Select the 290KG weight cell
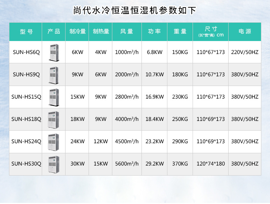 [180, 141]
